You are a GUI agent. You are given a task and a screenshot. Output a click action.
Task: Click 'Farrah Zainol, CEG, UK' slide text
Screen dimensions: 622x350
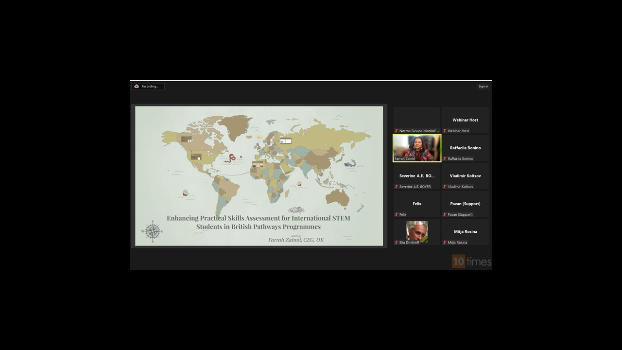296,240
